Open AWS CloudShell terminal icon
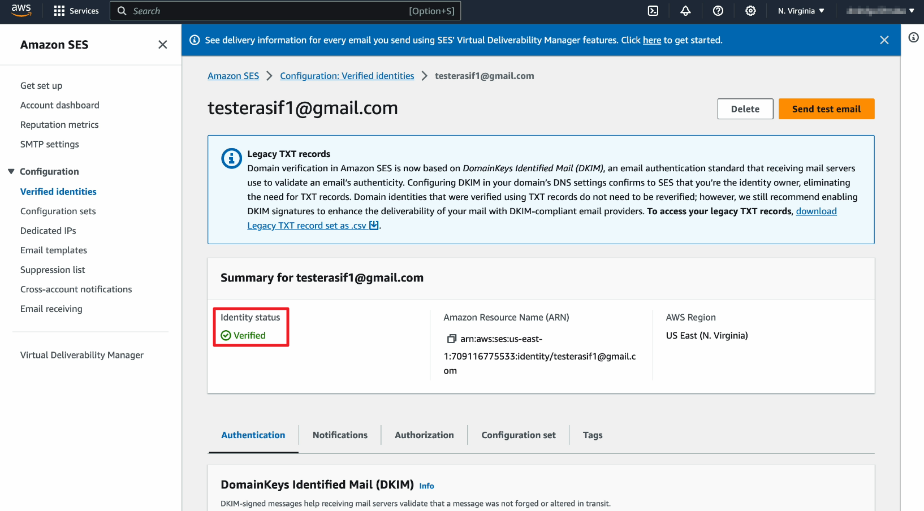924x511 pixels. tap(653, 11)
